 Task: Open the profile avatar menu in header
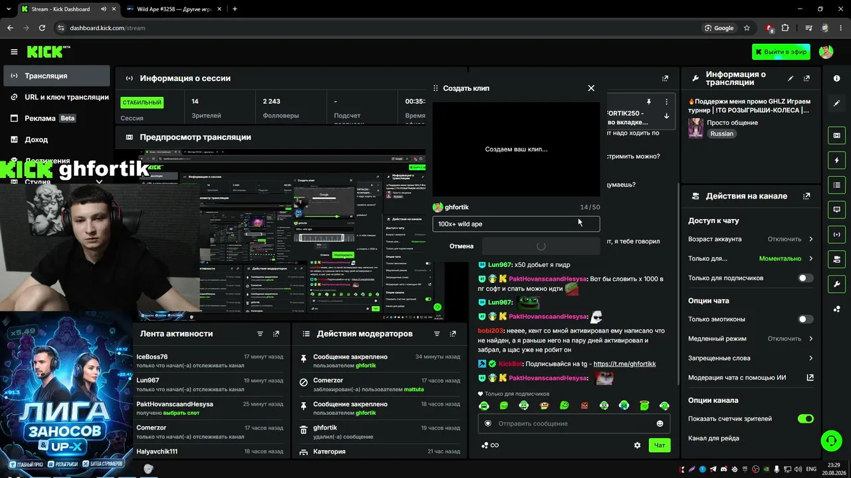[x=826, y=52]
